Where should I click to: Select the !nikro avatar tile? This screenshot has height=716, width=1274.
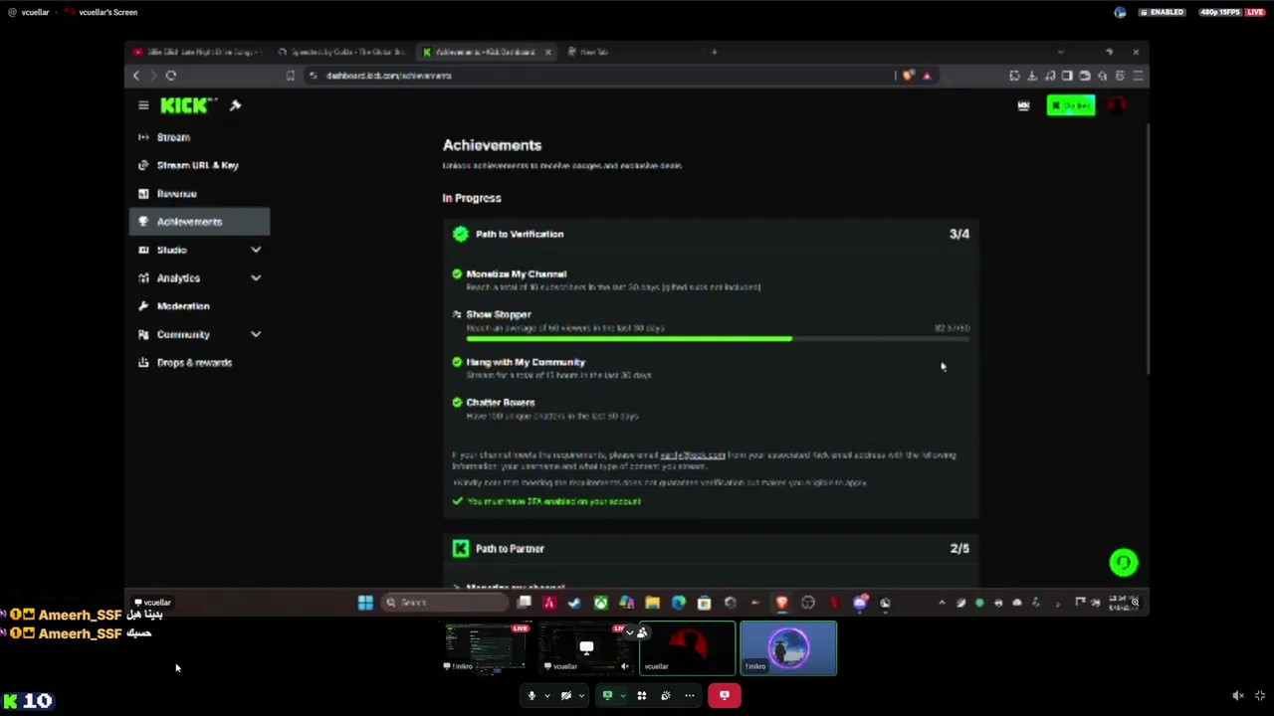click(788, 648)
